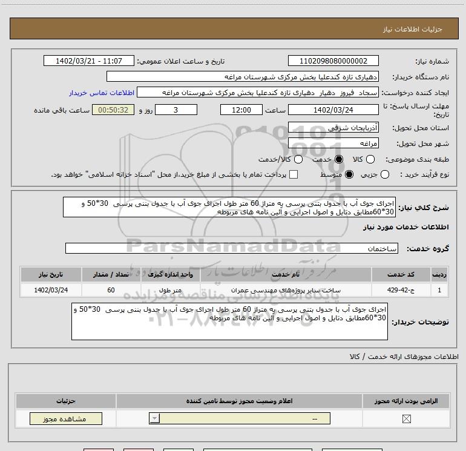
Task: Select the کالا/خدمت radio button
Action: [x=298, y=159]
